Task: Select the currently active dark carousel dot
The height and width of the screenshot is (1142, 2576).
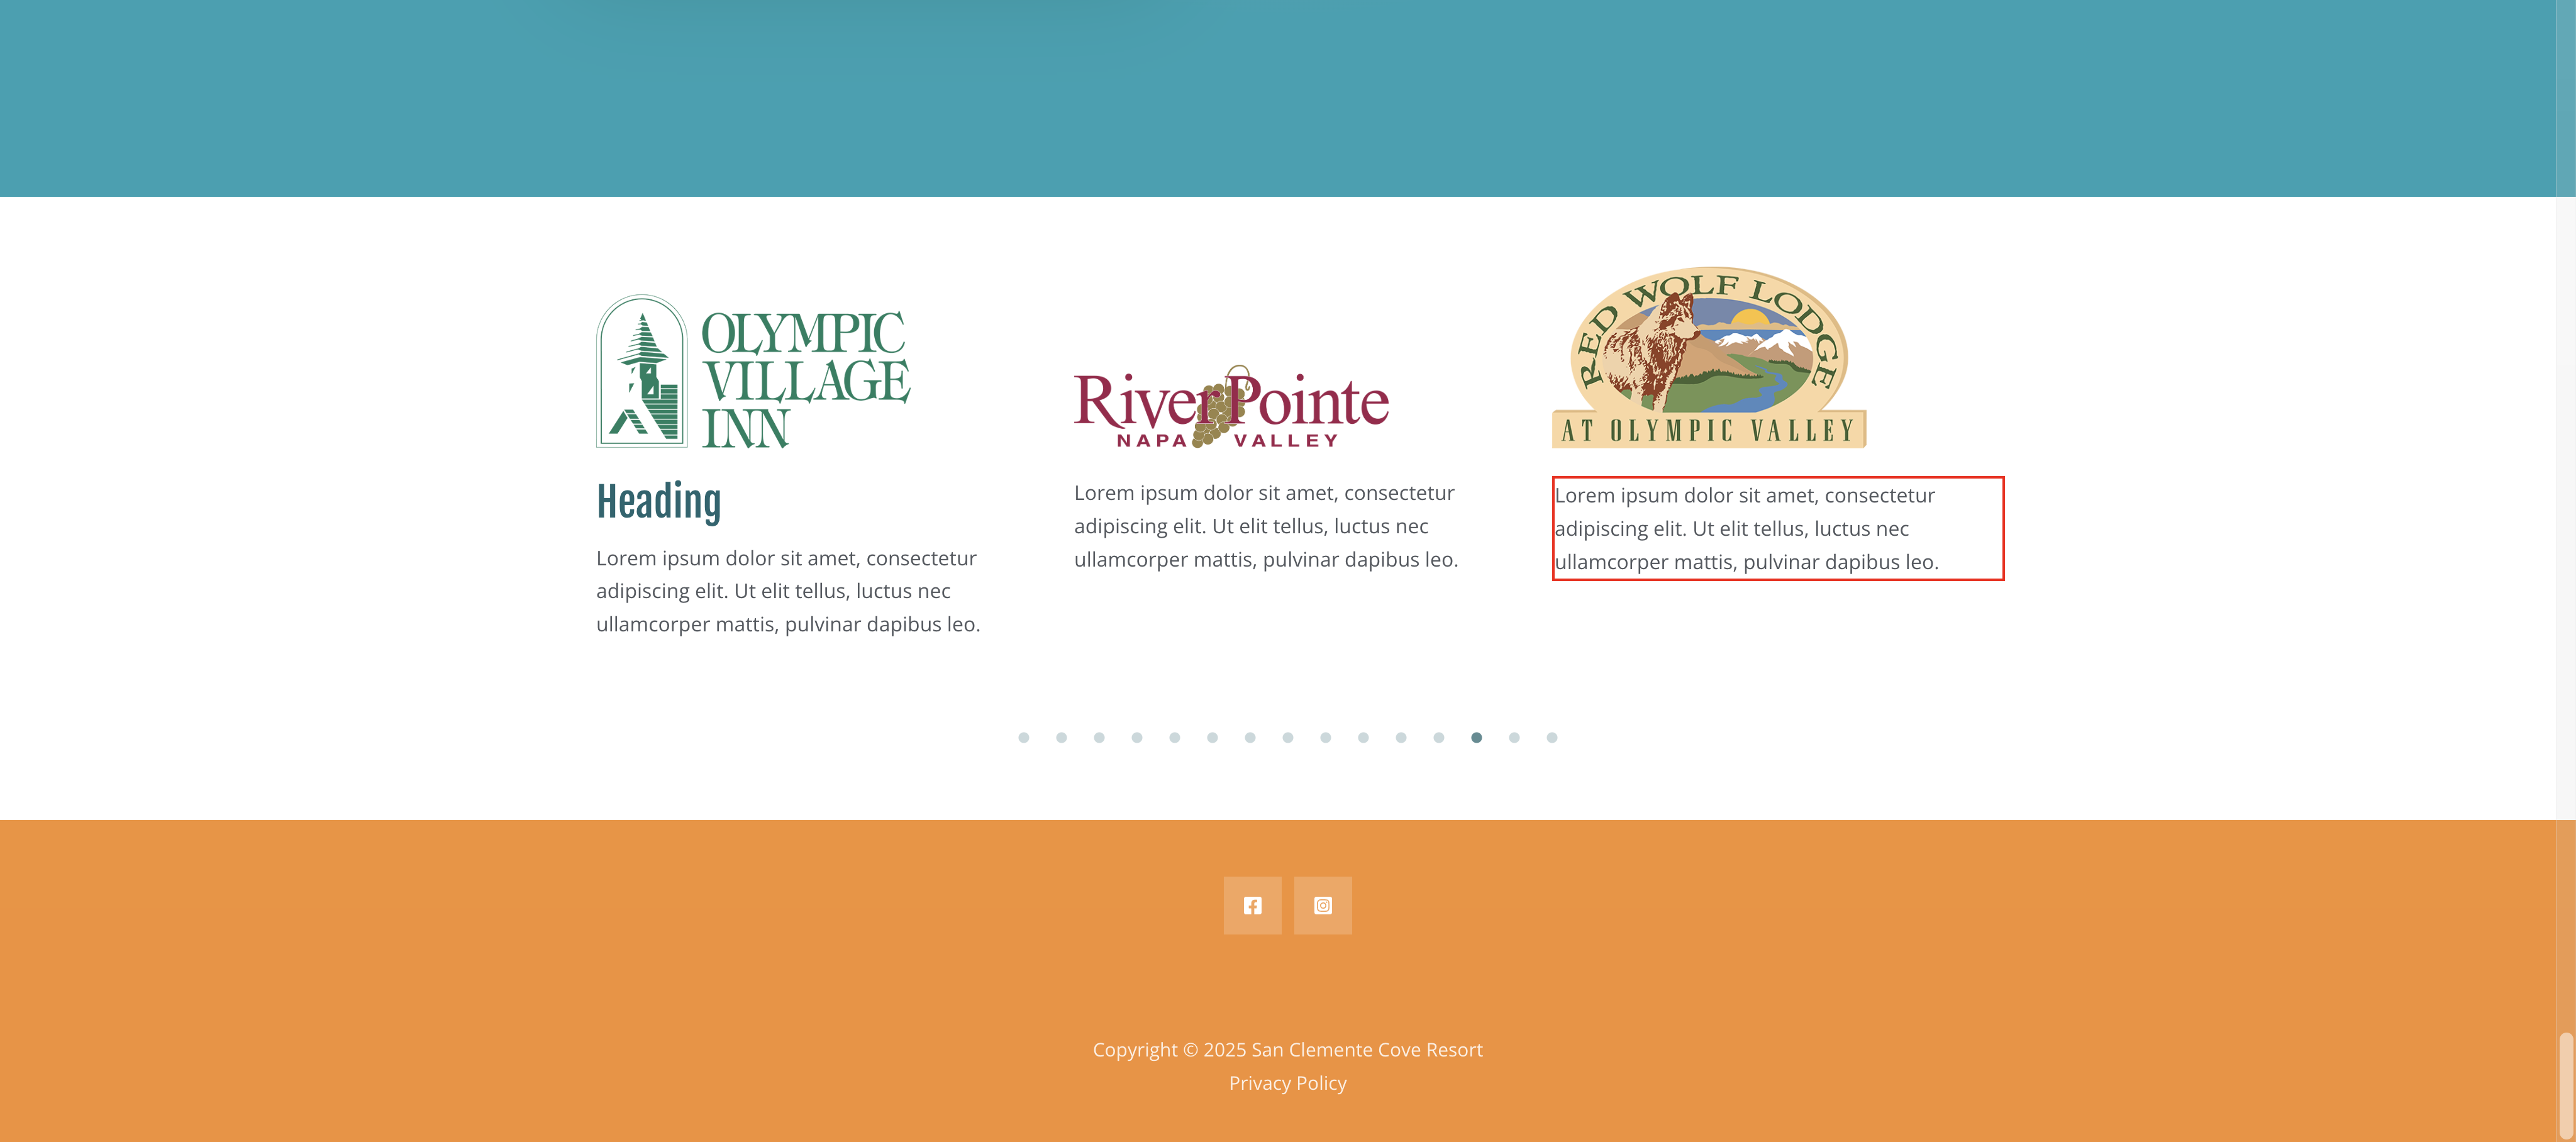Action: pyautogui.click(x=1476, y=738)
